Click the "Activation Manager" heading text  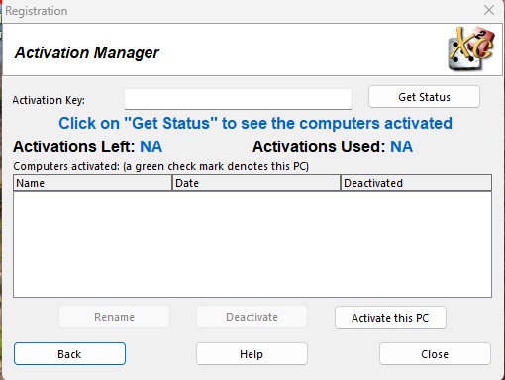pyautogui.click(x=87, y=52)
